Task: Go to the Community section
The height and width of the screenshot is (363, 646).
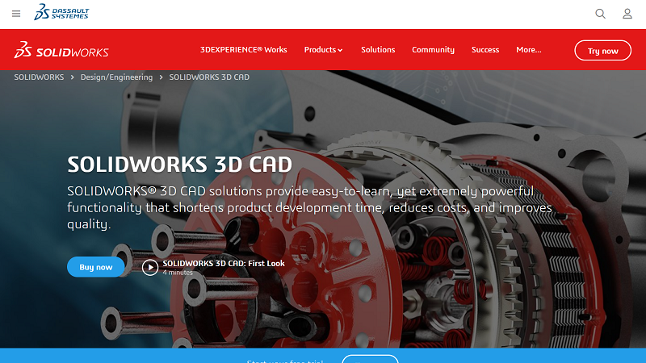Action: pos(433,50)
